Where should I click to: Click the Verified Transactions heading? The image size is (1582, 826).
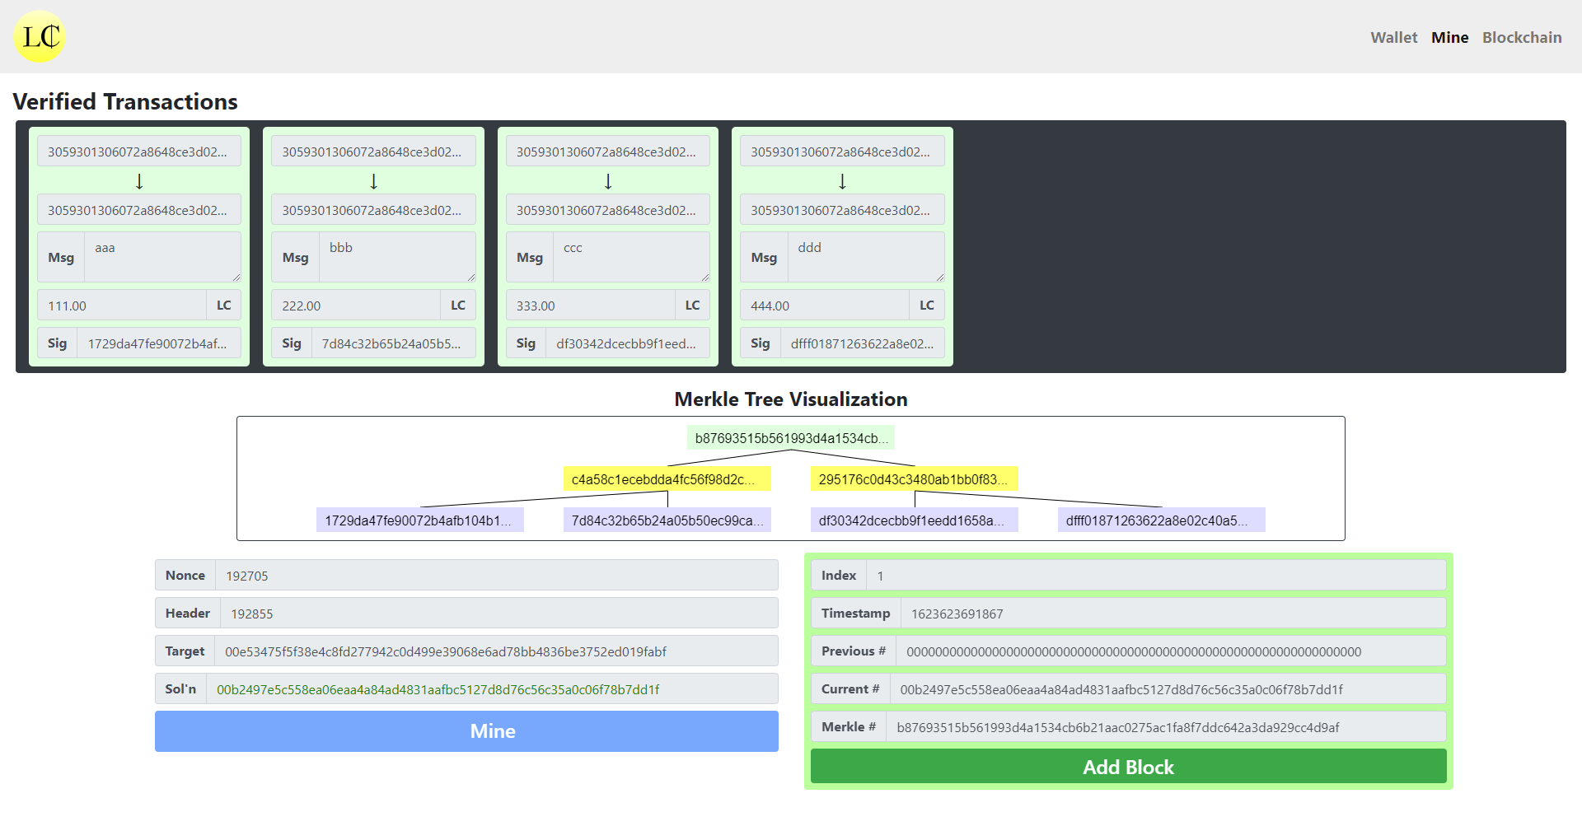[125, 101]
